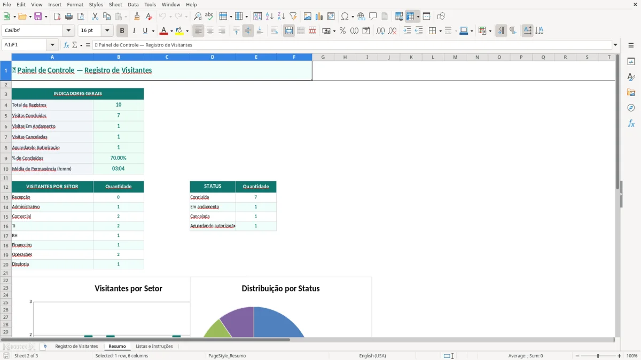The width and height of the screenshot is (641, 360).
Task: Expand the Name Box dropdown arrow
Action: pyautogui.click(x=52, y=45)
